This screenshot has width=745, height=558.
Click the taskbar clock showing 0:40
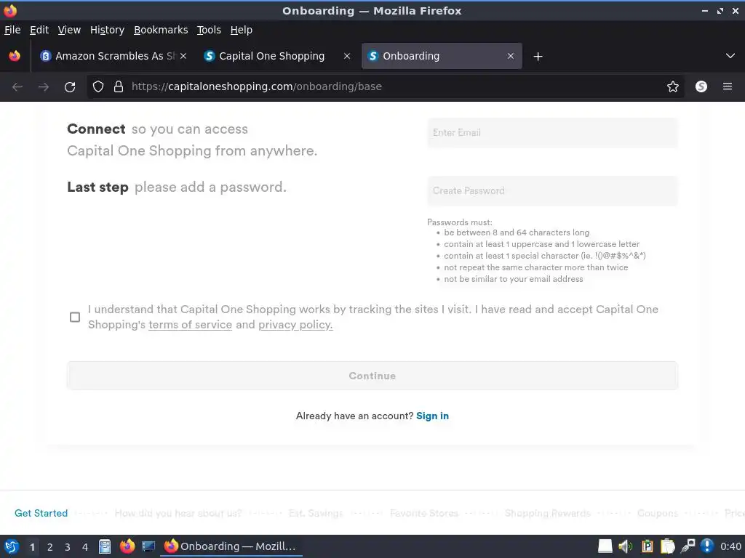[x=730, y=546]
